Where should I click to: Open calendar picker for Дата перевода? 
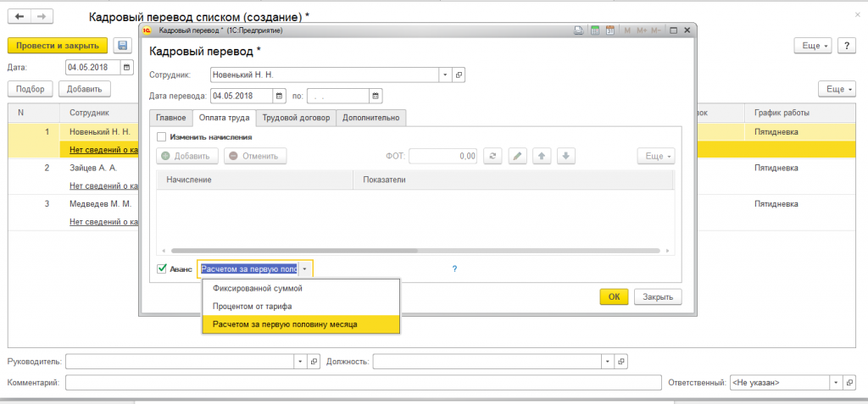point(280,96)
